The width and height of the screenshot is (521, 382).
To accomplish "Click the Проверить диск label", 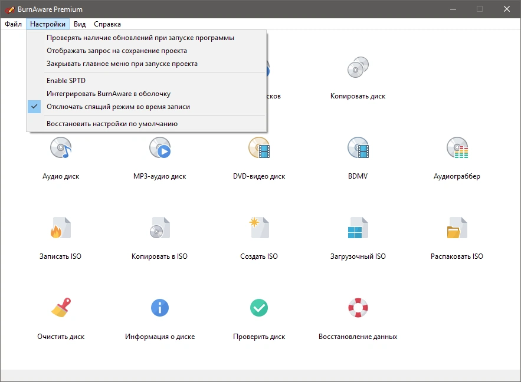I will coord(259,337).
